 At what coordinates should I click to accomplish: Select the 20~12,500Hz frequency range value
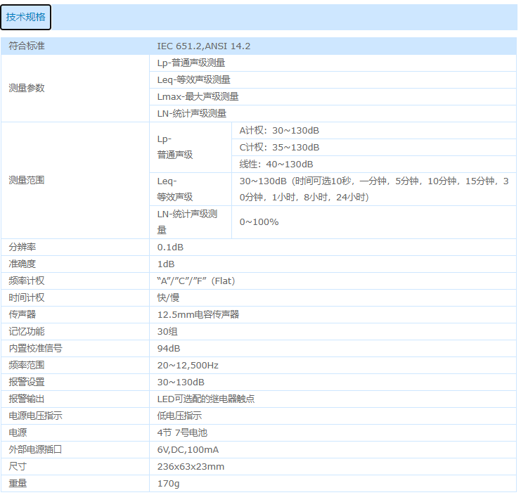tap(188, 365)
